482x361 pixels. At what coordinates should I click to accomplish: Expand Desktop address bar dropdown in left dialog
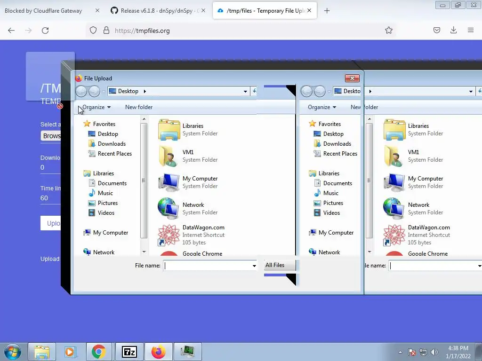coord(245,91)
